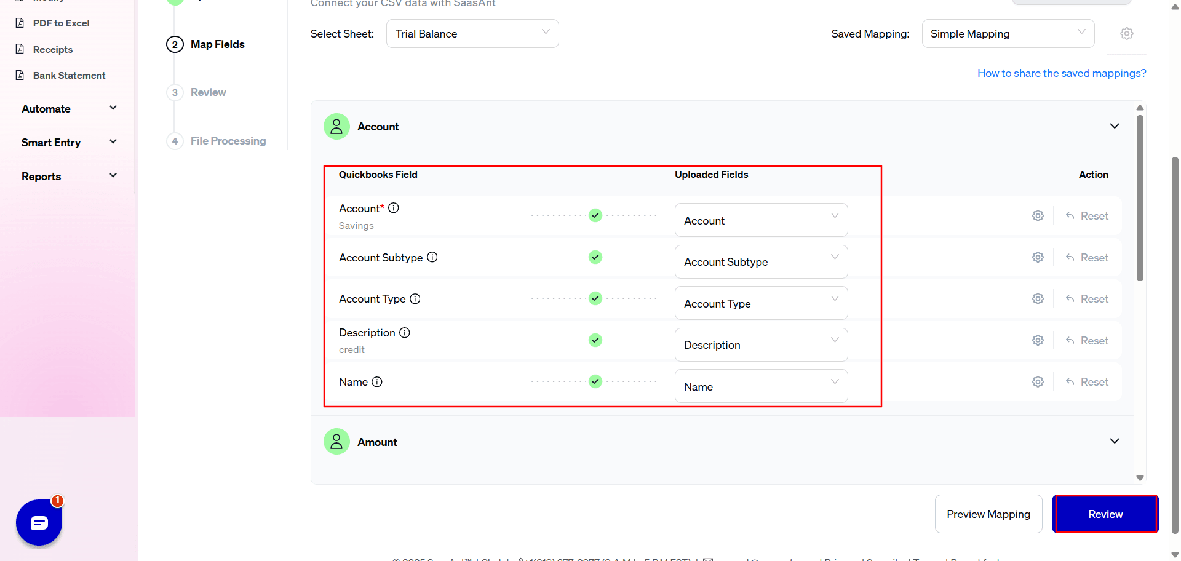Click the Uploaded Fields column header
This screenshot has height=561, width=1181.
[x=712, y=175]
